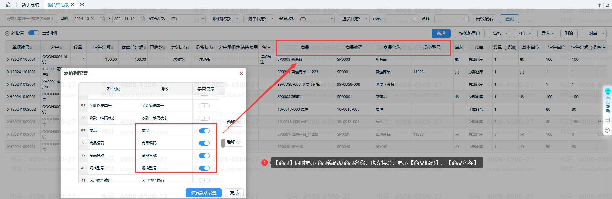Switch to the 新手导航 tab
The height and width of the screenshot is (199, 612).
pos(30,5)
